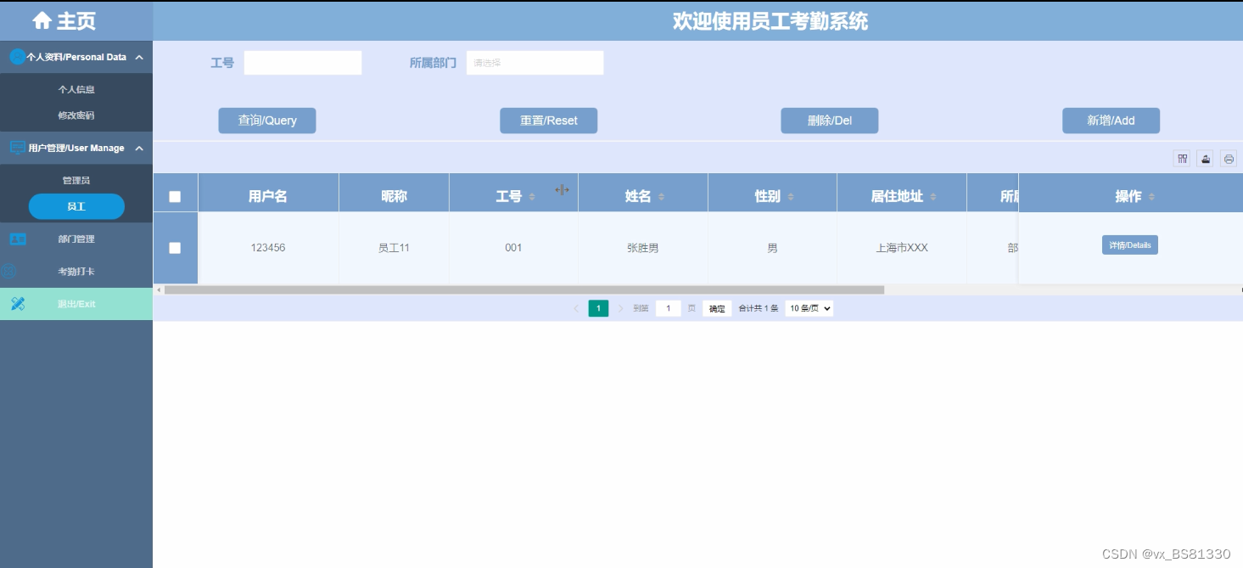Click the 合计共 1 条 total text
The height and width of the screenshot is (568, 1243).
pyautogui.click(x=759, y=308)
